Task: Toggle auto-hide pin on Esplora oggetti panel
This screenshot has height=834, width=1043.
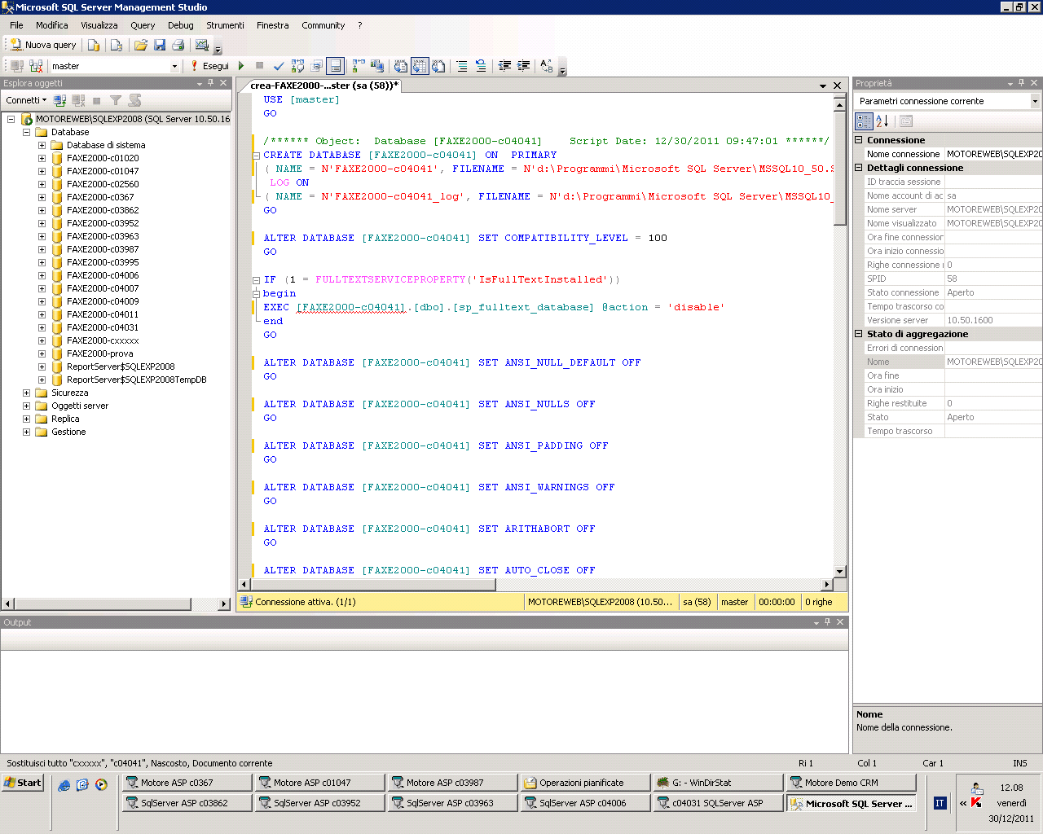Action: [x=211, y=83]
